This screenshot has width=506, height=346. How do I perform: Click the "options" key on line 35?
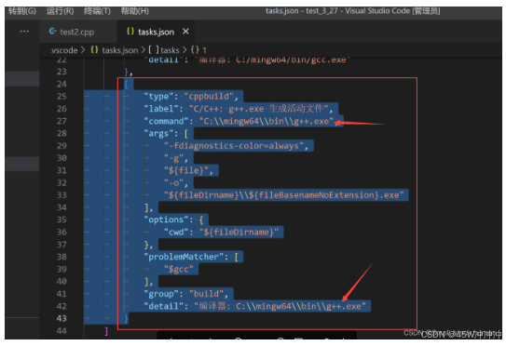pyautogui.click(x=166, y=220)
